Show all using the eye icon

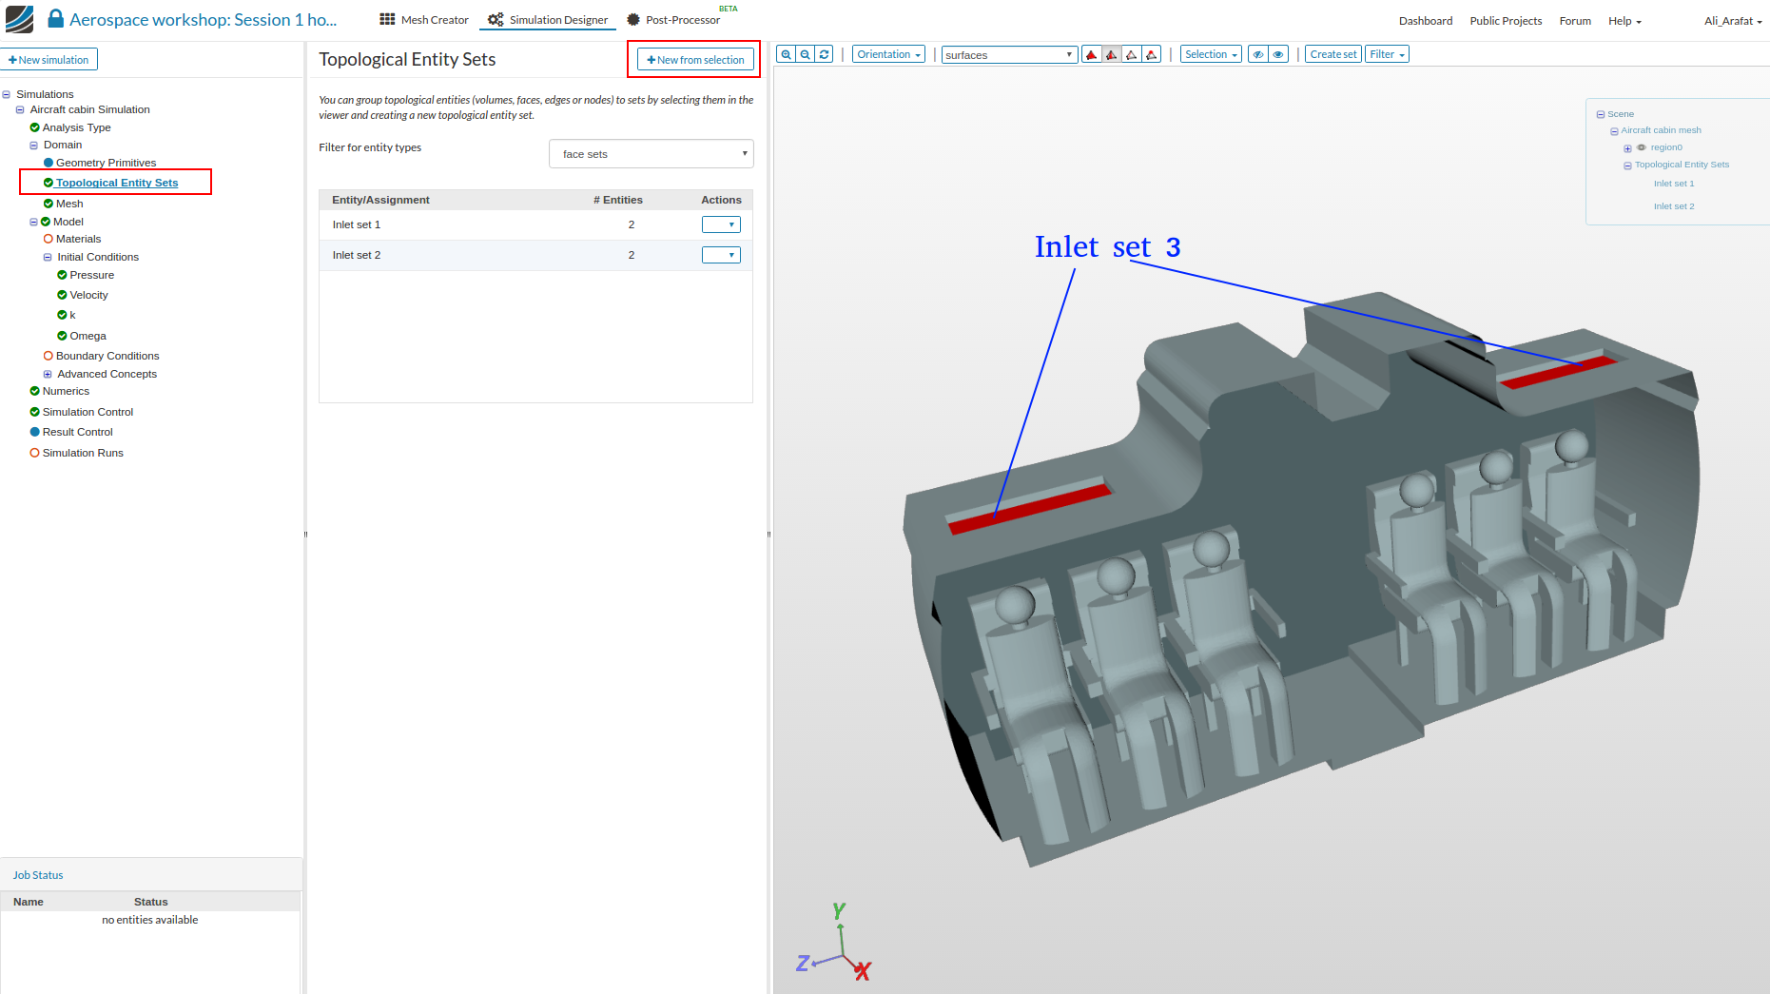(x=1279, y=54)
